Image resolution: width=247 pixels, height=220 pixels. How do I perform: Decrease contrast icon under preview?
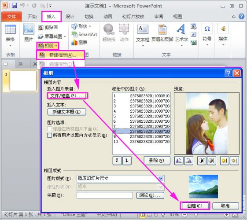(211, 161)
